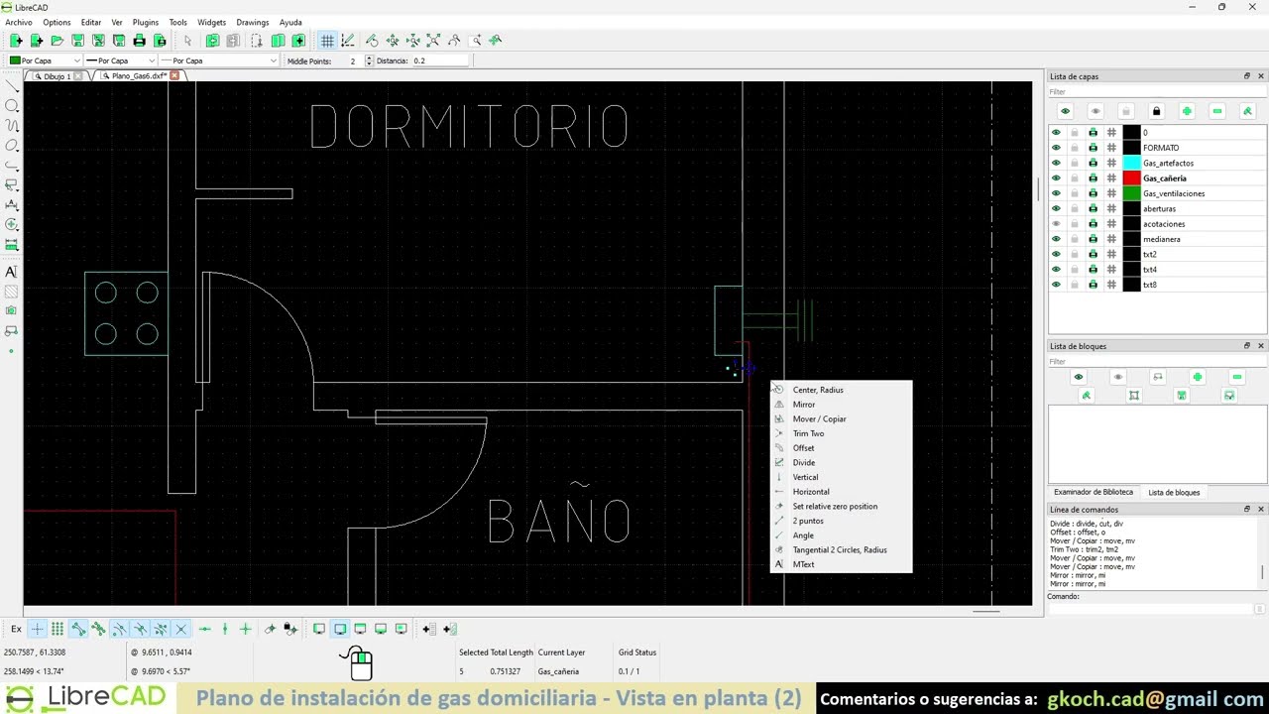The width and height of the screenshot is (1269, 714).
Task: Click the Zoom Window magnifier icon
Action: point(475,41)
